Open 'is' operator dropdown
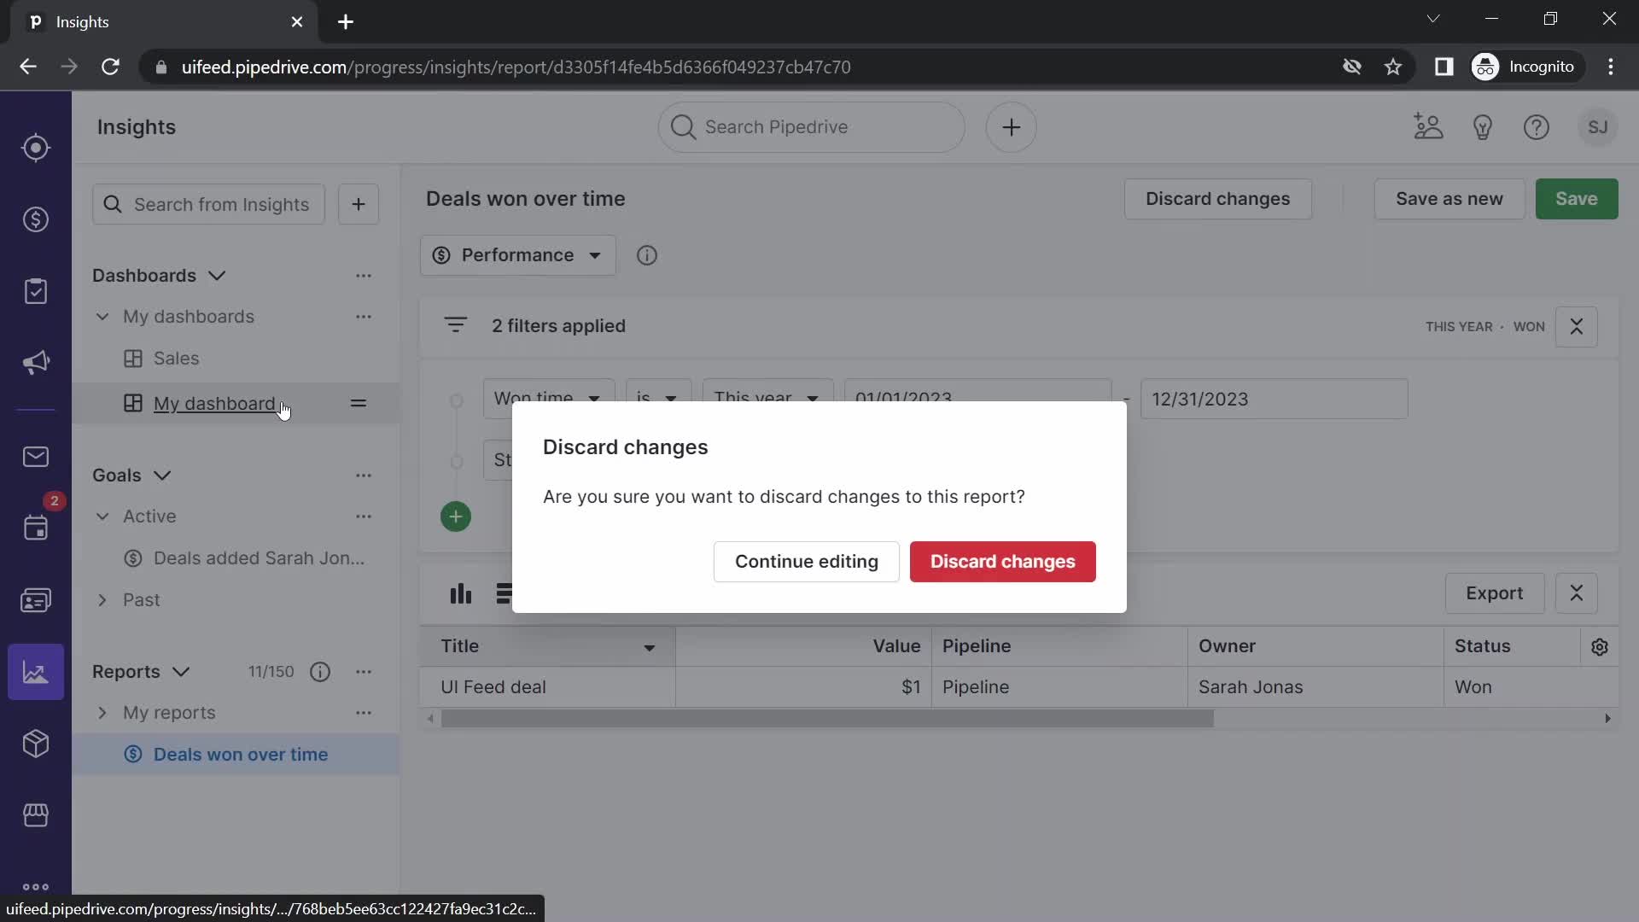Screen dimensions: 1639x922 tap(658, 399)
